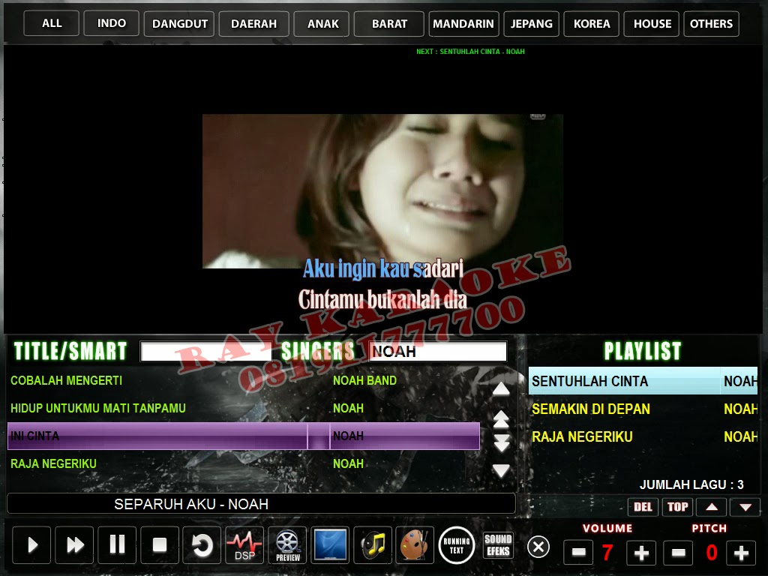Screen dimensions: 768x576
Task: Click the Play button
Action: [x=31, y=544]
